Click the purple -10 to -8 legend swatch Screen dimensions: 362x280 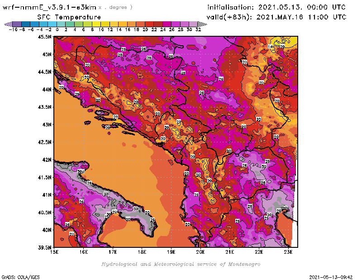17,24
